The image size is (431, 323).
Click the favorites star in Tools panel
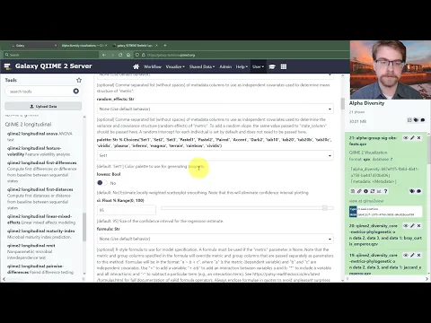coord(79,80)
